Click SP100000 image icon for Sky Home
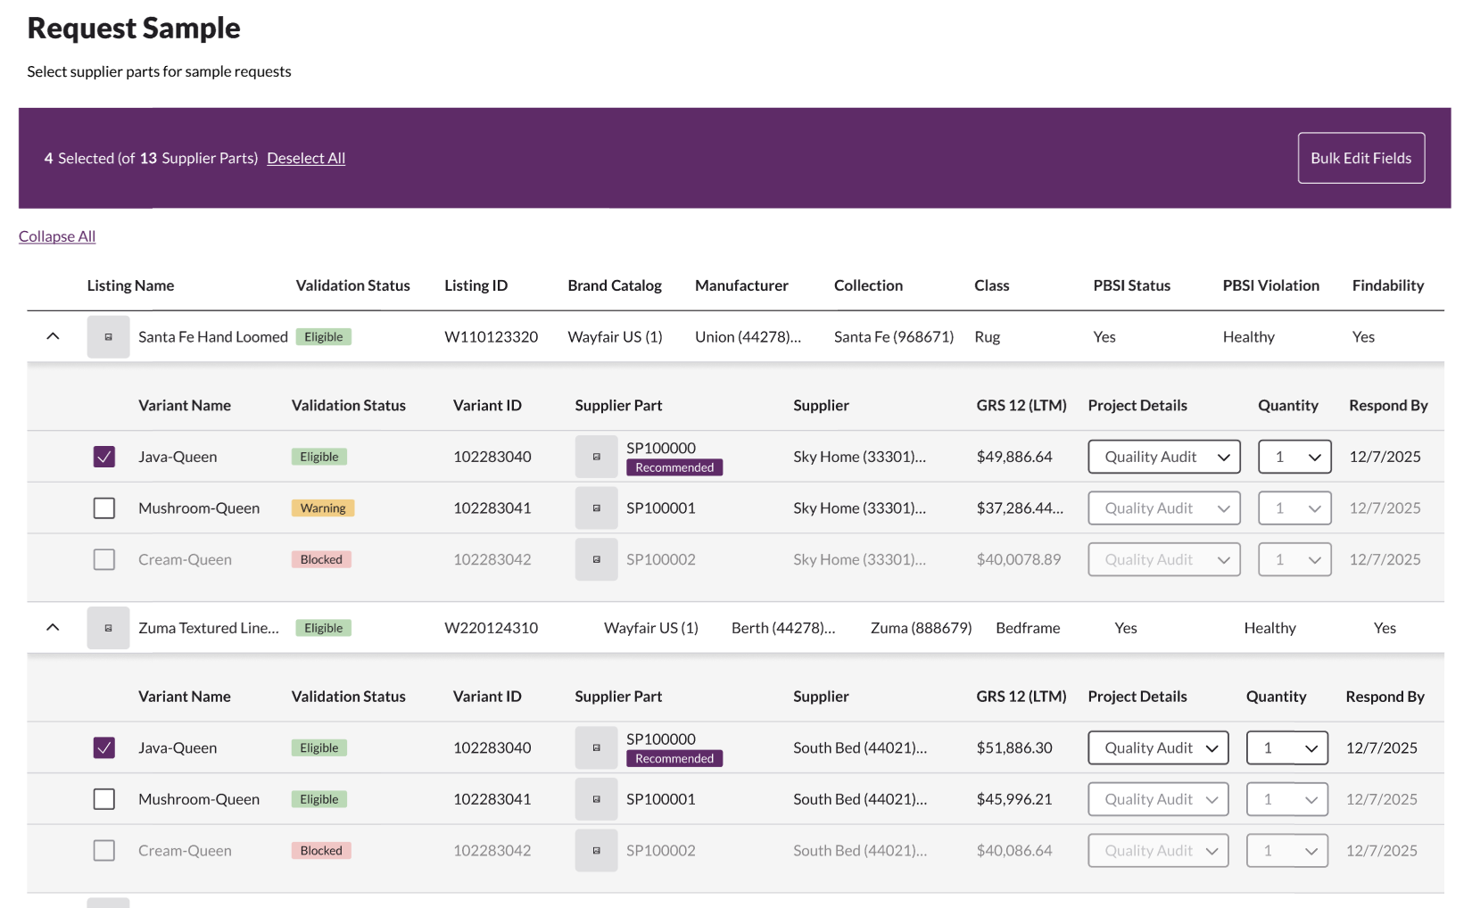The height and width of the screenshot is (908, 1472). point(596,457)
